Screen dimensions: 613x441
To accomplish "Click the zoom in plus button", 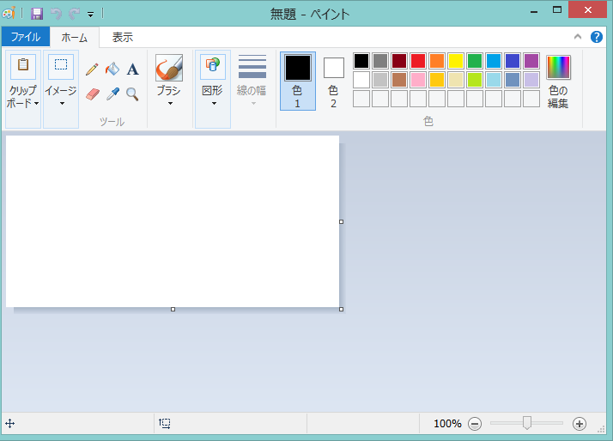I will [580, 424].
